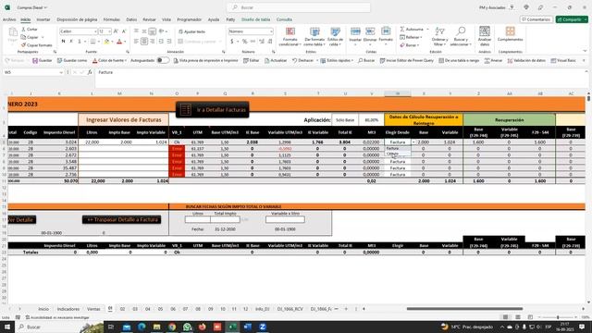The image size is (592, 333).
Task: Open the font name Calibri dropdown
Action: pyautogui.click(x=95, y=31)
